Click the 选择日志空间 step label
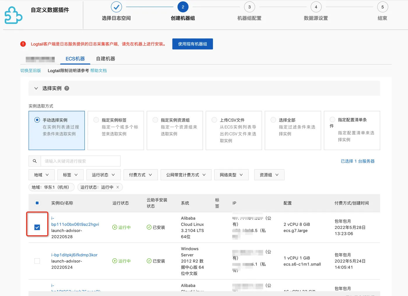Image resolution: width=408 pixels, height=296 pixels. coord(116,18)
